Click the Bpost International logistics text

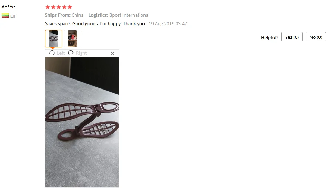pyautogui.click(x=129, y=15)
